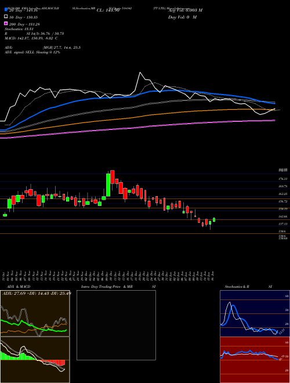The height and width of the screenshot is (383, 290).
Task: Click the 'Stochastics & R' panel title
Action: (237, 287)
